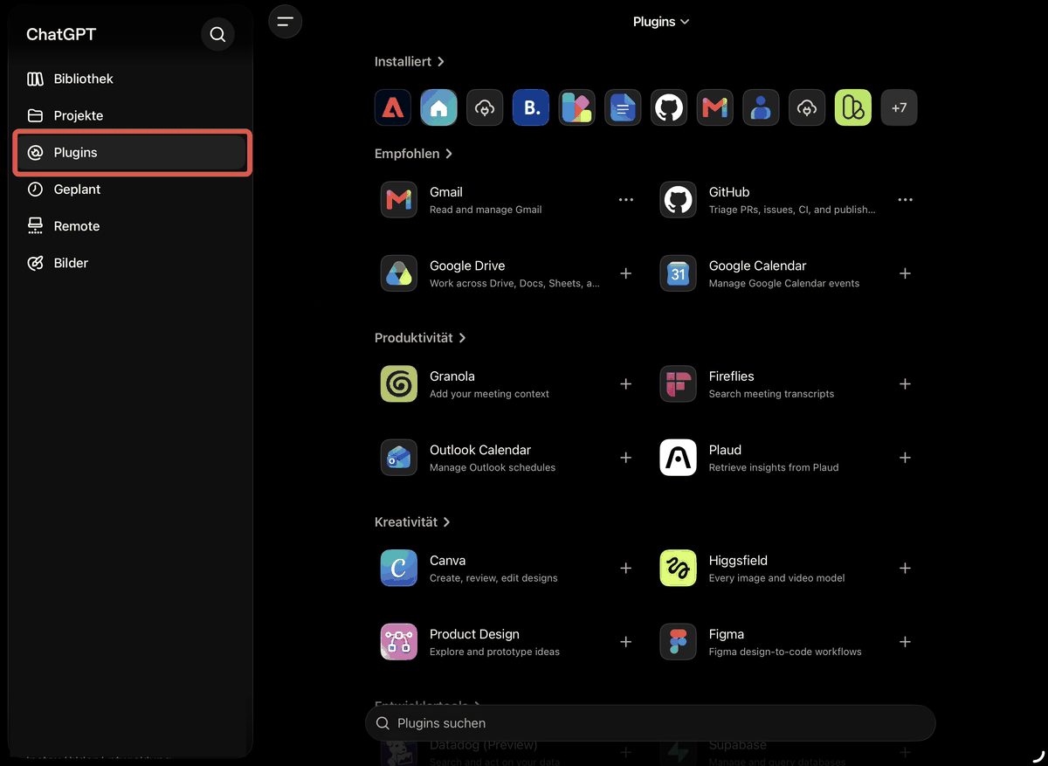Expand the Installiert section
Viewport: 1048px width, 766px height.
pos(410,62)
